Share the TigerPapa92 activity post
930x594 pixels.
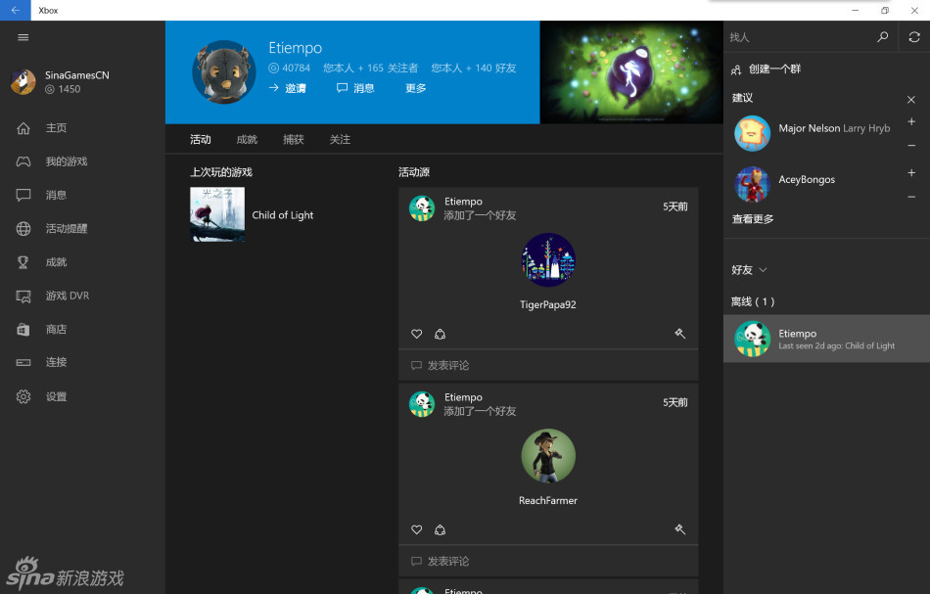pos(440,334)
